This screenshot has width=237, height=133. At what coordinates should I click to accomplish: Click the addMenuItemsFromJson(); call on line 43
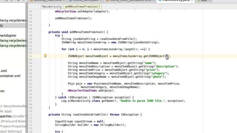pos(73,18)
